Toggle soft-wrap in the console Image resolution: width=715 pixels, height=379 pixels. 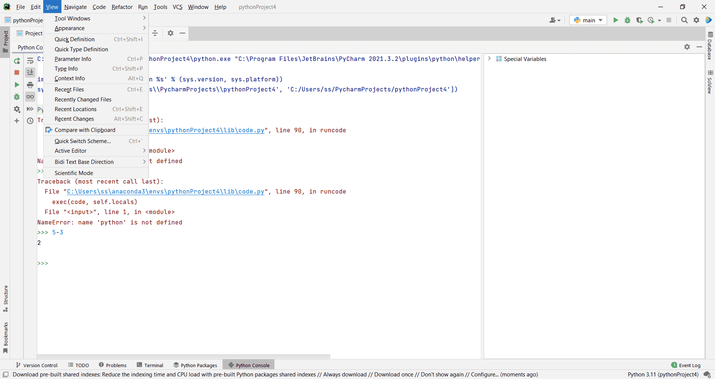[x=30, y=61]
